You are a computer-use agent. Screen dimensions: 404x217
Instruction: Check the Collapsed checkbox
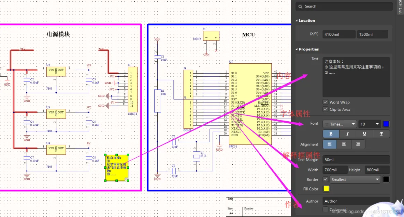[x=326, y=209]
